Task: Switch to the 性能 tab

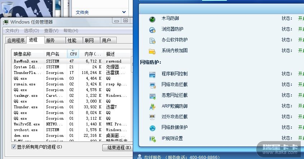Action: pos(74,40)
